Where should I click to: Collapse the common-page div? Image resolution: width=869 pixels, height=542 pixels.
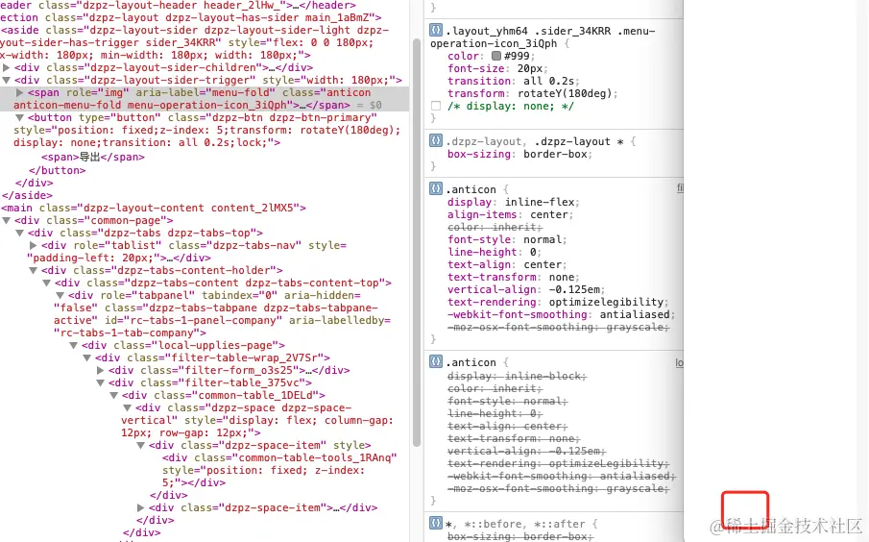pos(7,220)
